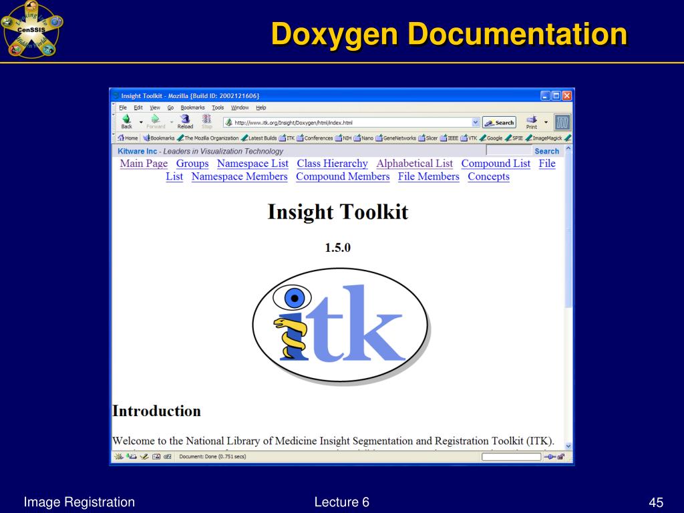684x513 pixels.
Task: Open the Slicer bookmark folder
Action: 428,138
